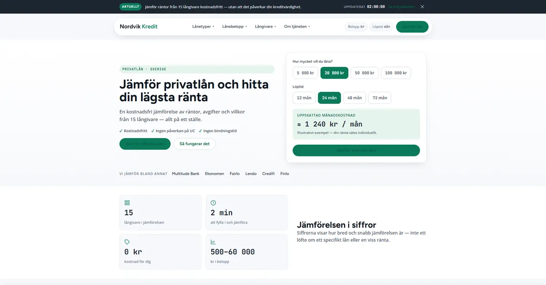
Task: Click the Löptid mån field in navbar
Action: pyautogui.click(x=381, y=27)
